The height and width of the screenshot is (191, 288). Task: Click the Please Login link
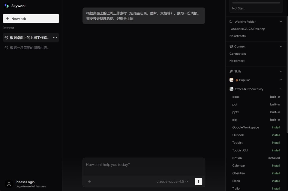[x=25, y=182]
